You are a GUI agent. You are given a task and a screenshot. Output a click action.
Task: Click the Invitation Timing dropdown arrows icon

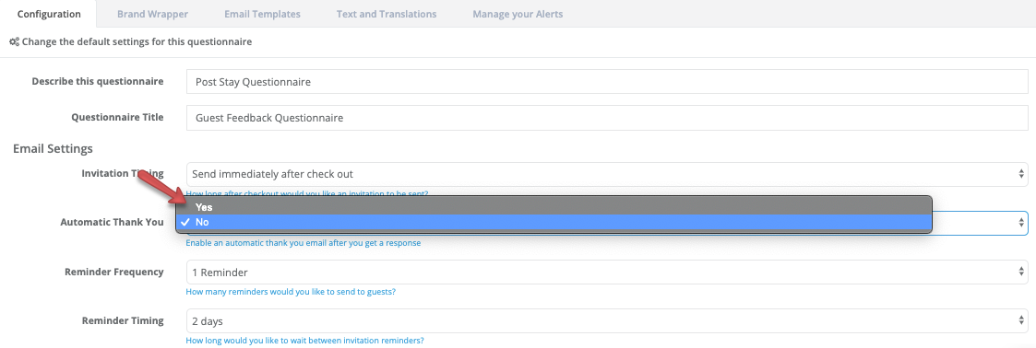point(1022,174)
